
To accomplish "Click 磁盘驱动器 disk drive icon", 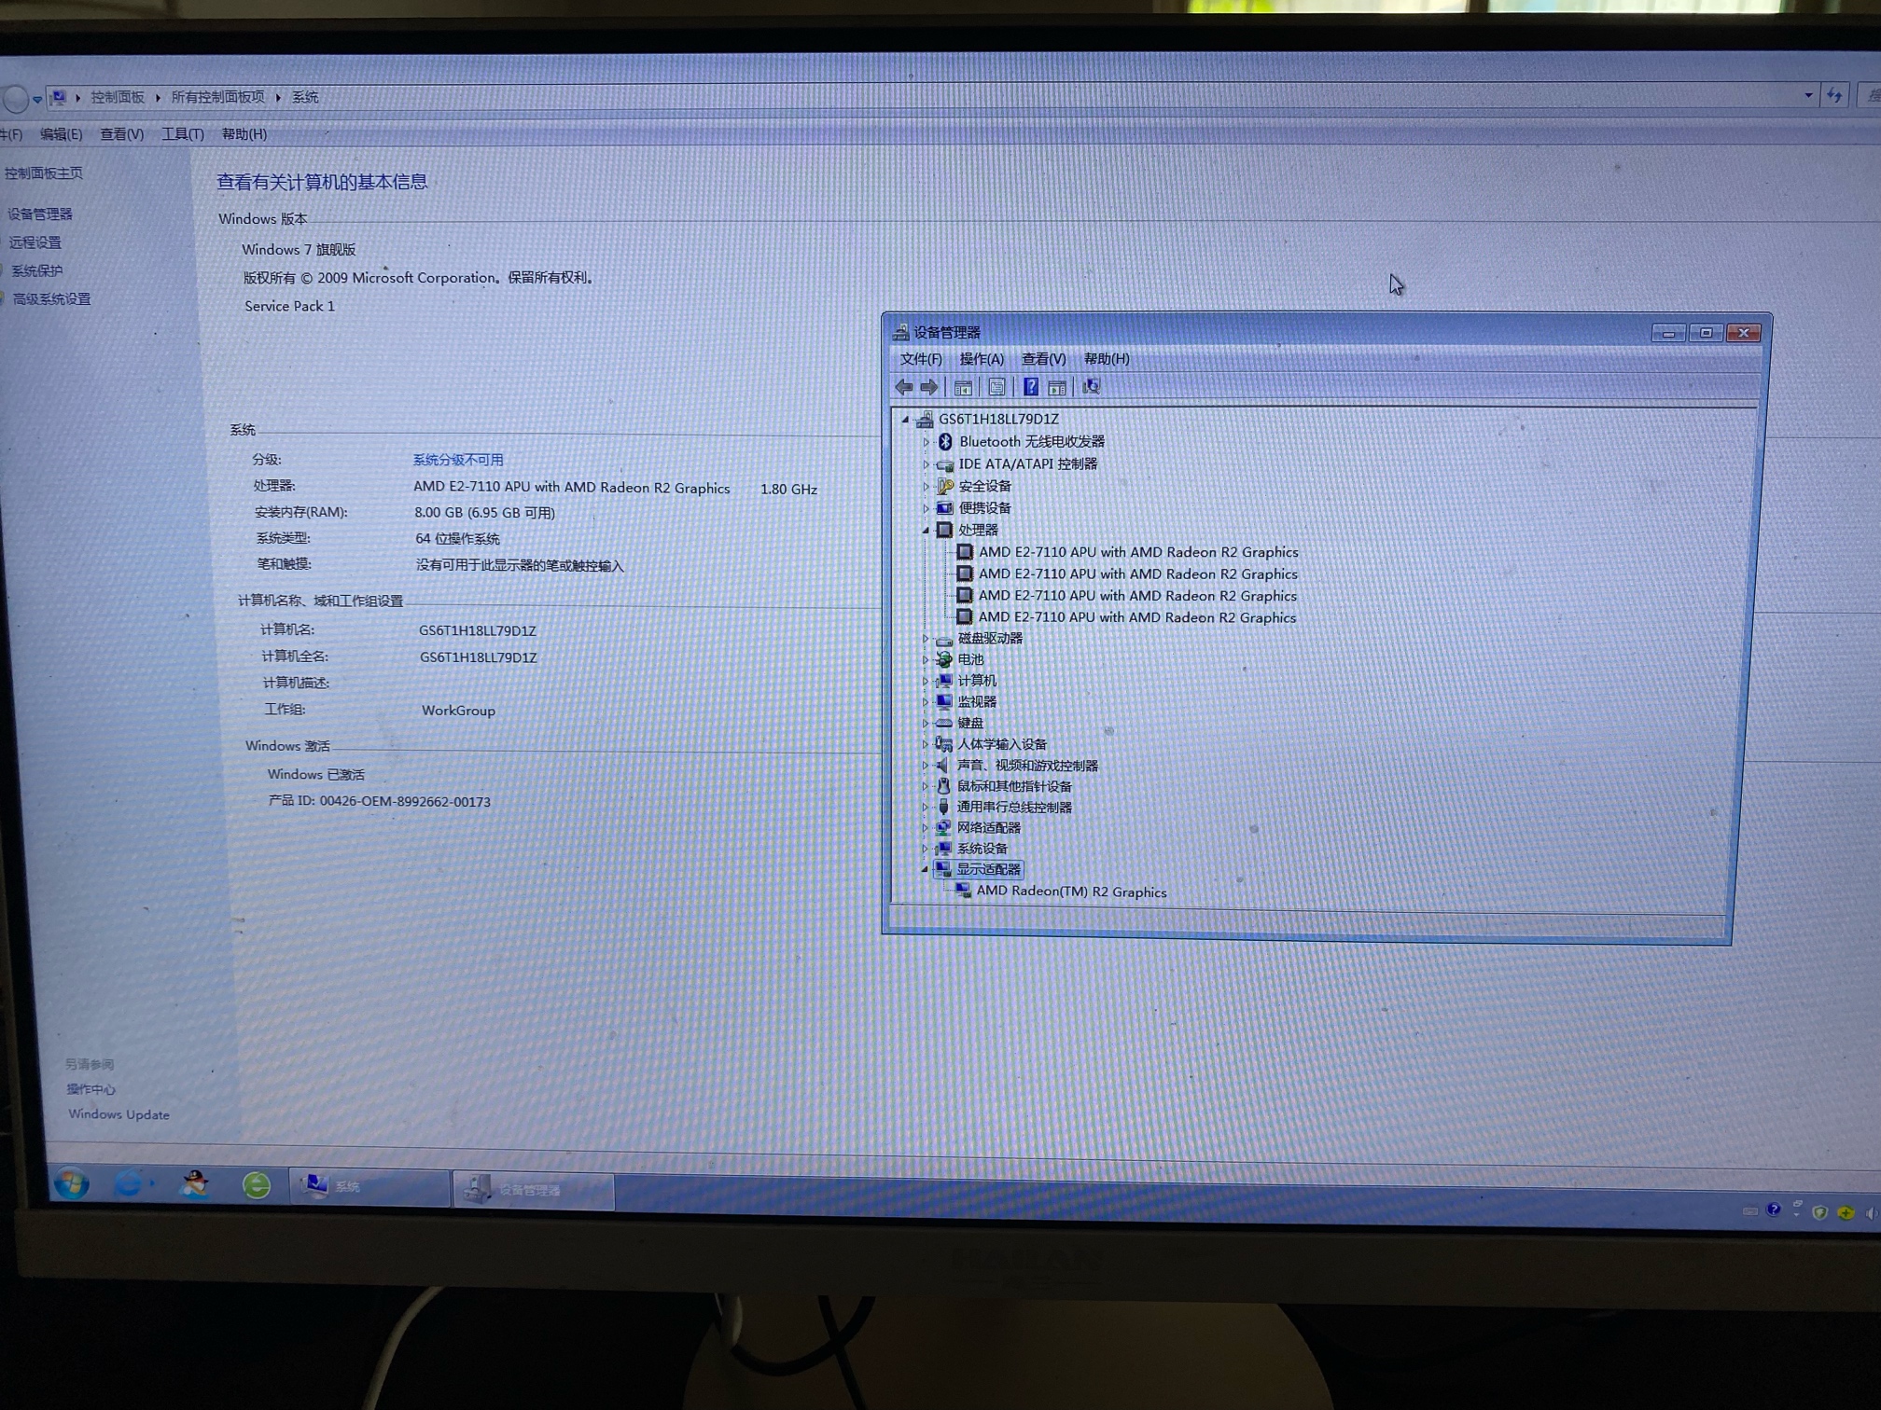I will pyautogui.click(x=944, y=639).
